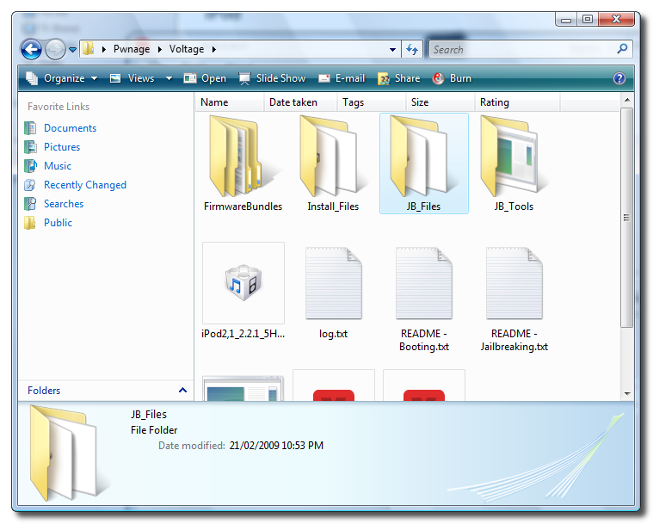Click the Back navigation arrow button
The image size is (653, 524).
click(x=31, y=49)
